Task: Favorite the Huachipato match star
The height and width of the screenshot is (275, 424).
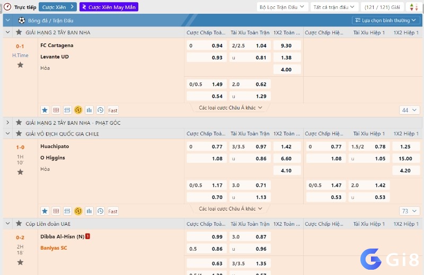Action: click(20, 172)
